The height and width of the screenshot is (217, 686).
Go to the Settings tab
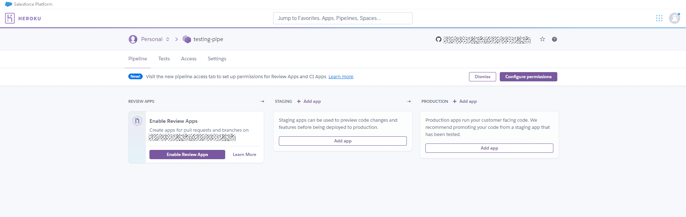pyautogui.click(x=217, y=59)
